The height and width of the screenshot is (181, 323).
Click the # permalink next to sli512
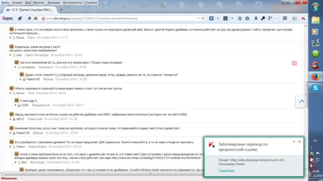pos(10,119)
